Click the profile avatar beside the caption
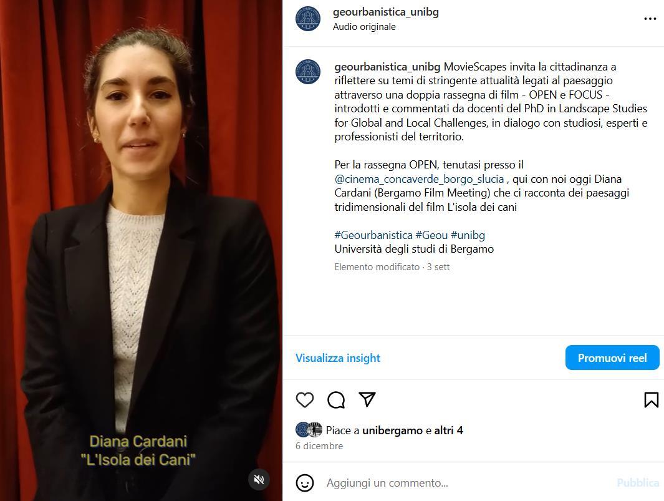664x501 pixels. pos(308,72)
